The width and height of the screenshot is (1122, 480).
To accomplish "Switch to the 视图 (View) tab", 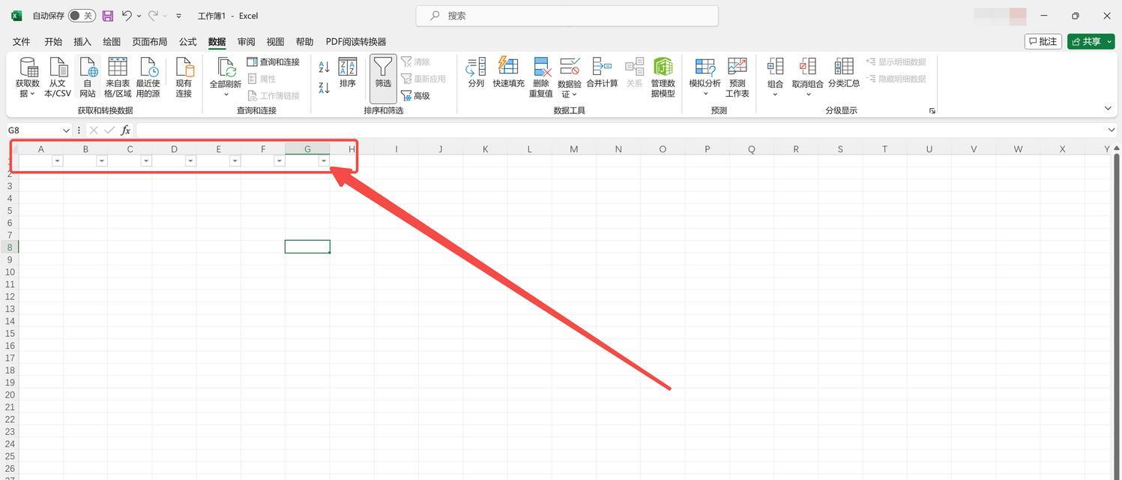I will click(x=276, y=42).
